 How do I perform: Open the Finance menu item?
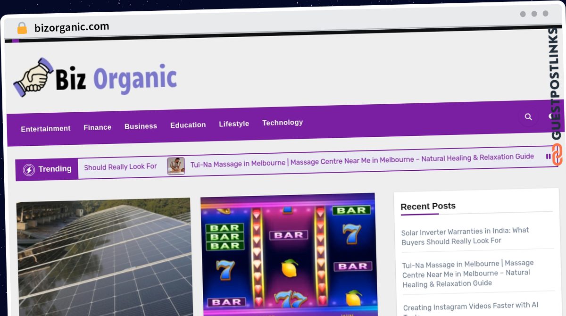click(x=98, y=127)
